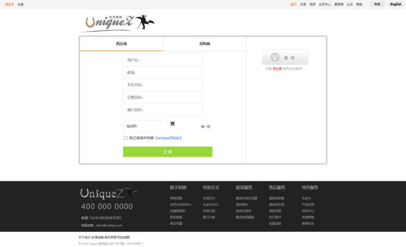Image resolution: width=406 pixels, height=247 pixels.
Task: Click 版权声明 footer link
Action: pos(111,237)
